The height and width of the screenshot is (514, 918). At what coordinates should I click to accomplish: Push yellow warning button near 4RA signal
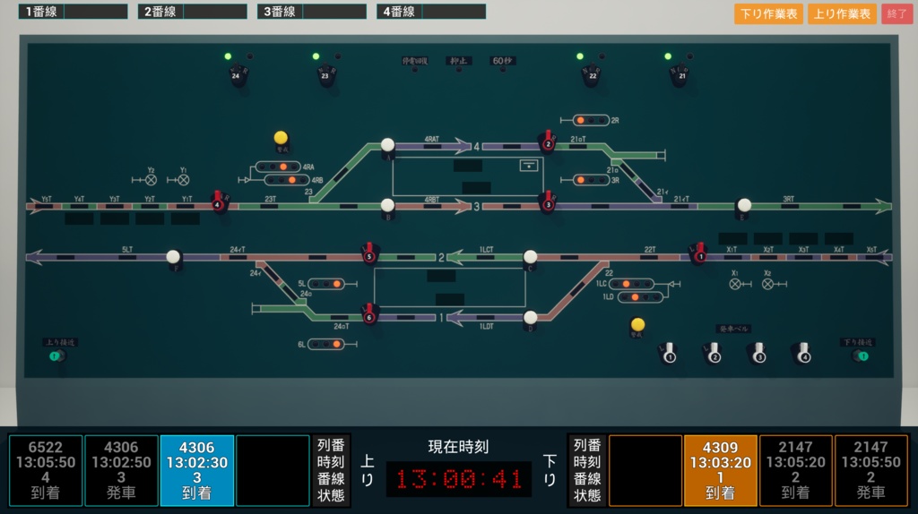[x=281, y=138]
